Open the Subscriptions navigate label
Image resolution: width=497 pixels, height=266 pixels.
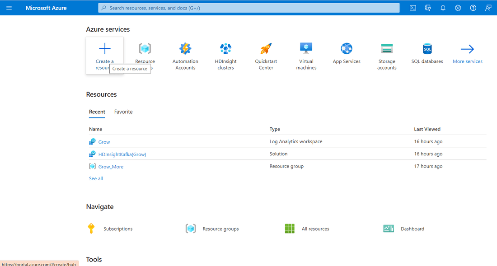click(118, 229)
